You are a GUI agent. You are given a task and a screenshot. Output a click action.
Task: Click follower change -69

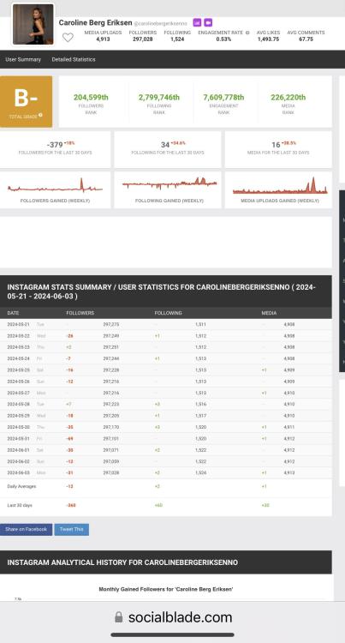70,438
